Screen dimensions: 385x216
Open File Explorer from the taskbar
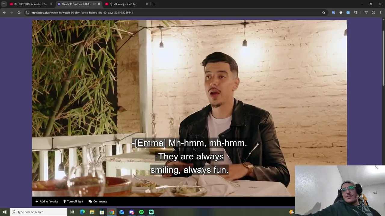[92, 212]
